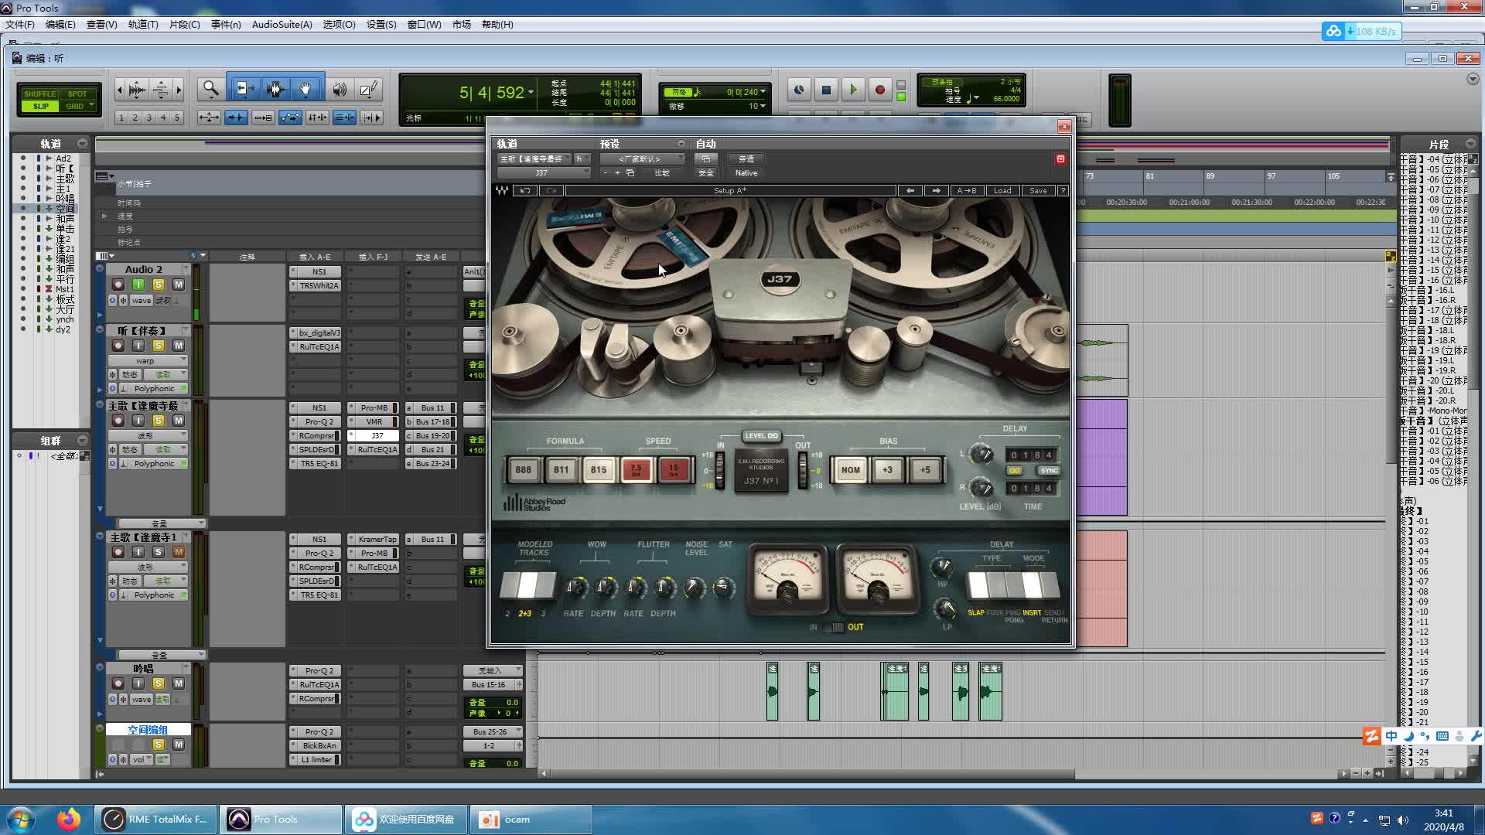Click the Stop transport button
This screenshot has width=1485, height=835.
pyautogui.click(x=826, y=90)
